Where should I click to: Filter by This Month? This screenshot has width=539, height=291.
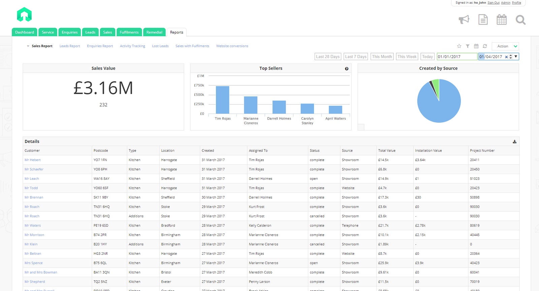point(382,56)
